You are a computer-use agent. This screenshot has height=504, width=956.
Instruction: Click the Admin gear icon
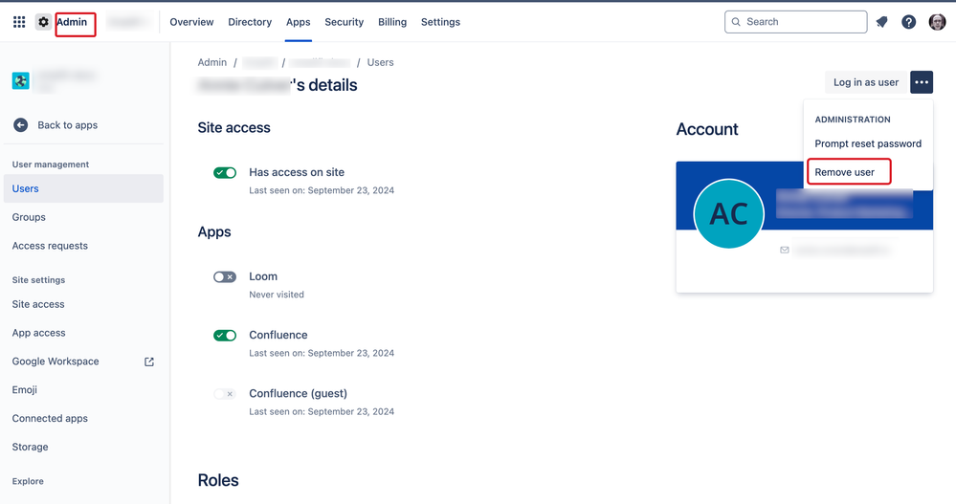pos(43,22)
